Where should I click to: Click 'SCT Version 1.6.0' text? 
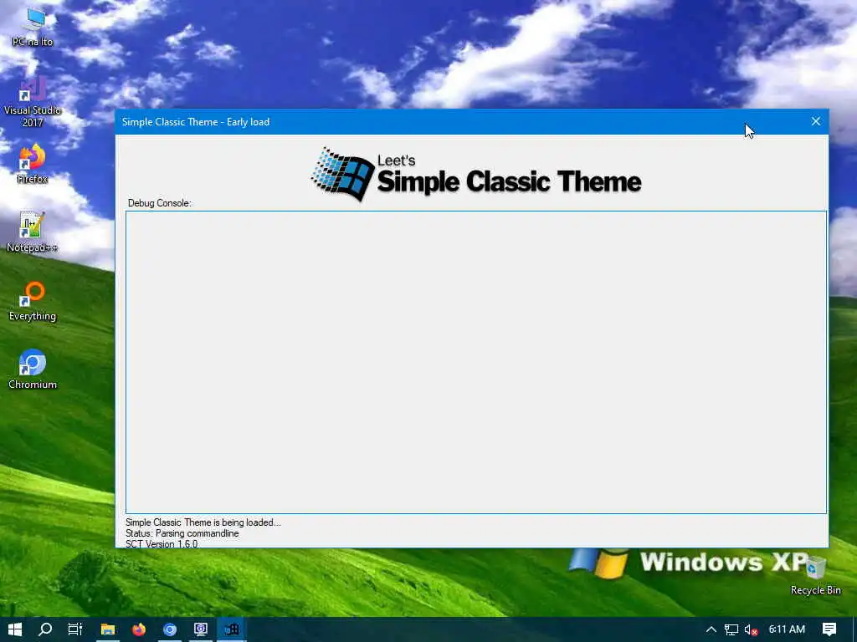pyautogui.click(x=162, y=543)
